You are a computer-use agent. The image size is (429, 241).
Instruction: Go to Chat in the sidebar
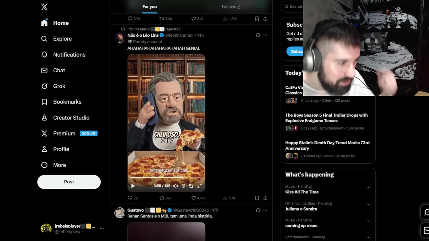53,70
